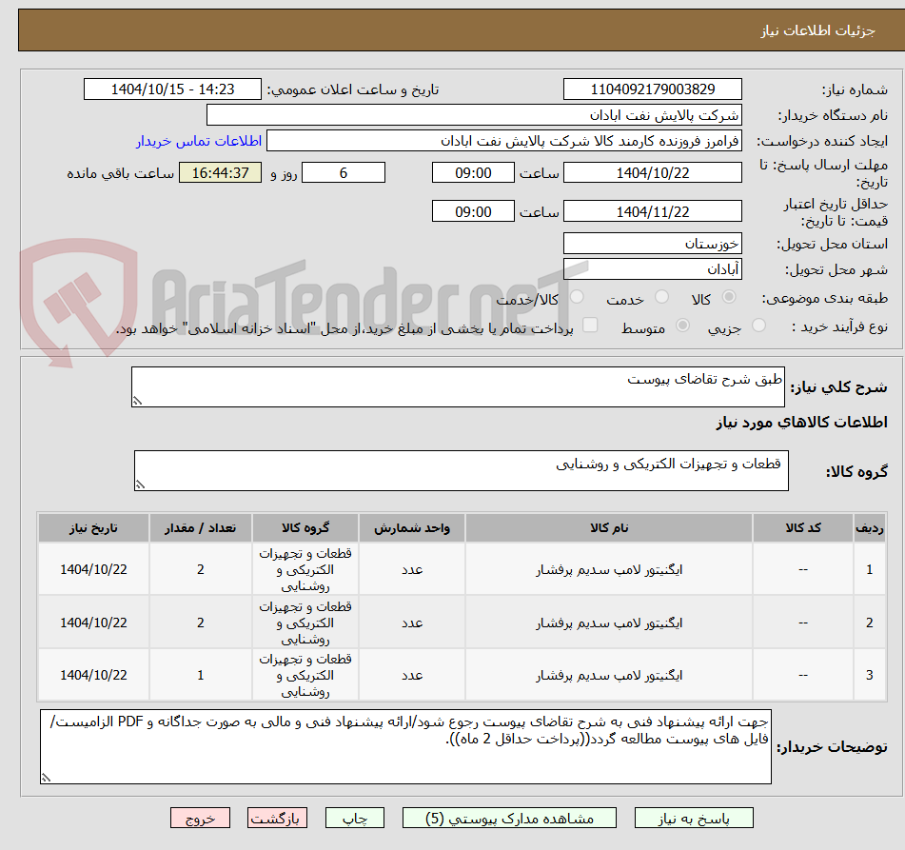Click the خروج exit button
The image size is (905, 850).
coord(200,819)
